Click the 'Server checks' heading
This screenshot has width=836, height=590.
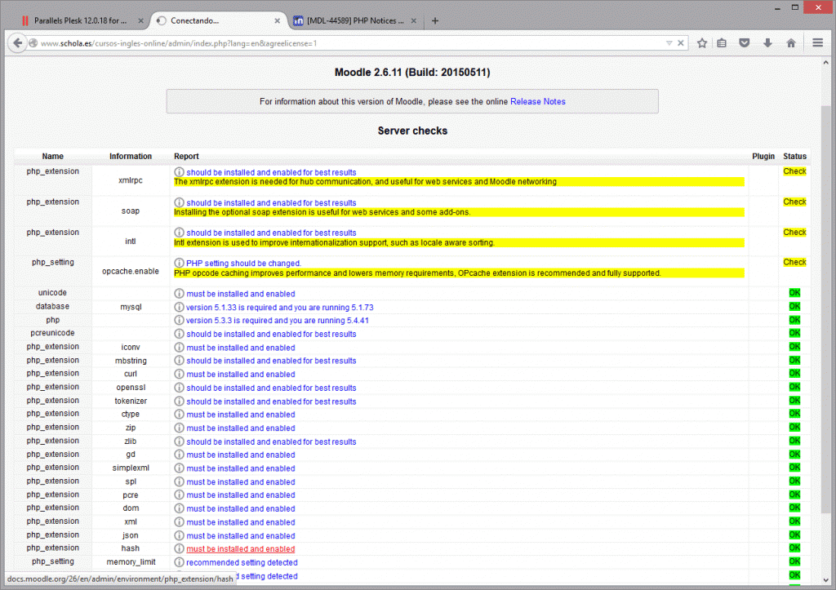(412, 131)
